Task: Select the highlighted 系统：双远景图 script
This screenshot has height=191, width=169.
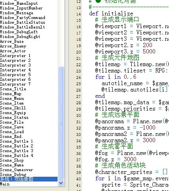Action: pyautogui.click(x=29, y=179)
